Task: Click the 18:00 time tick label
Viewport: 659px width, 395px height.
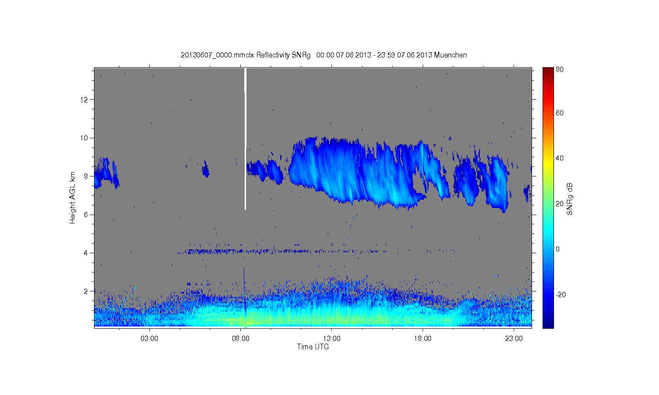Action: pyautogui.click(x=423, y=339)
